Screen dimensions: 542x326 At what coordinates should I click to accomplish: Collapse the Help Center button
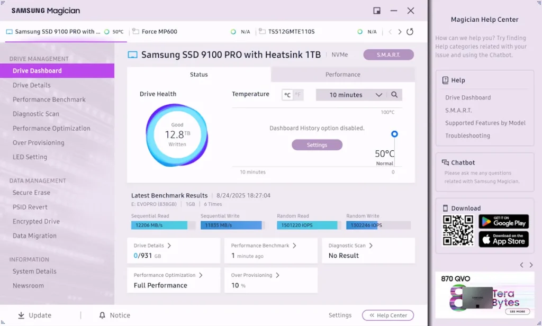point(388,315)
